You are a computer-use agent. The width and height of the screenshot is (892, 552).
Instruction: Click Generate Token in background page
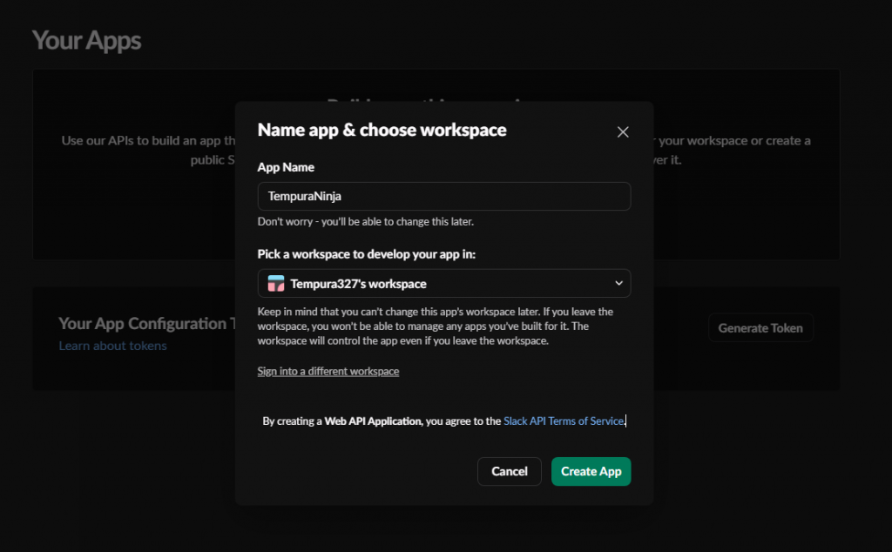tap(760, 328)
